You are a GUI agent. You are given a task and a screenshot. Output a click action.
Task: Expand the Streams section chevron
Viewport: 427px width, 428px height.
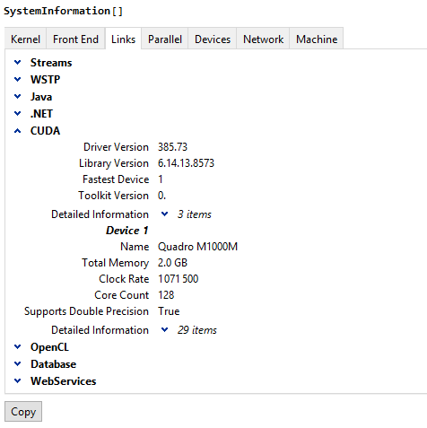[x=18, y=63]
